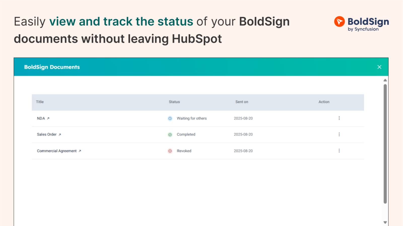Select the Title column header

pos(40,102)
